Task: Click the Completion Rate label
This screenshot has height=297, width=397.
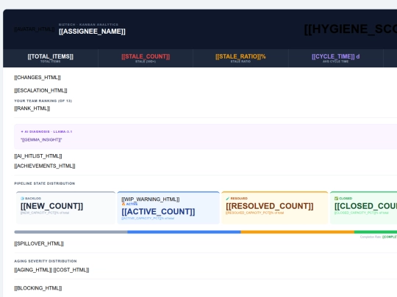Action: [x=371, y=237]
